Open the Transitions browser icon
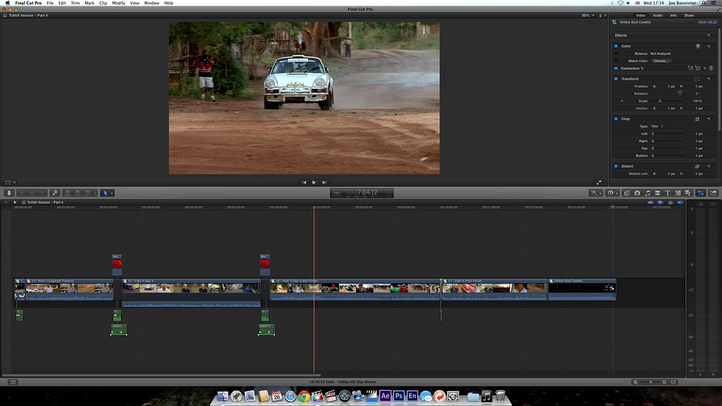This screenshot has height=406, width=722. 658,193
